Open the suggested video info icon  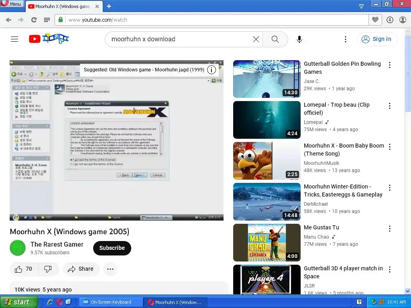click(211, 70)
